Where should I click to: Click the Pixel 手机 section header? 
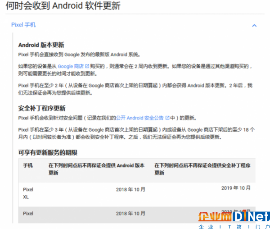pos(23,25)
